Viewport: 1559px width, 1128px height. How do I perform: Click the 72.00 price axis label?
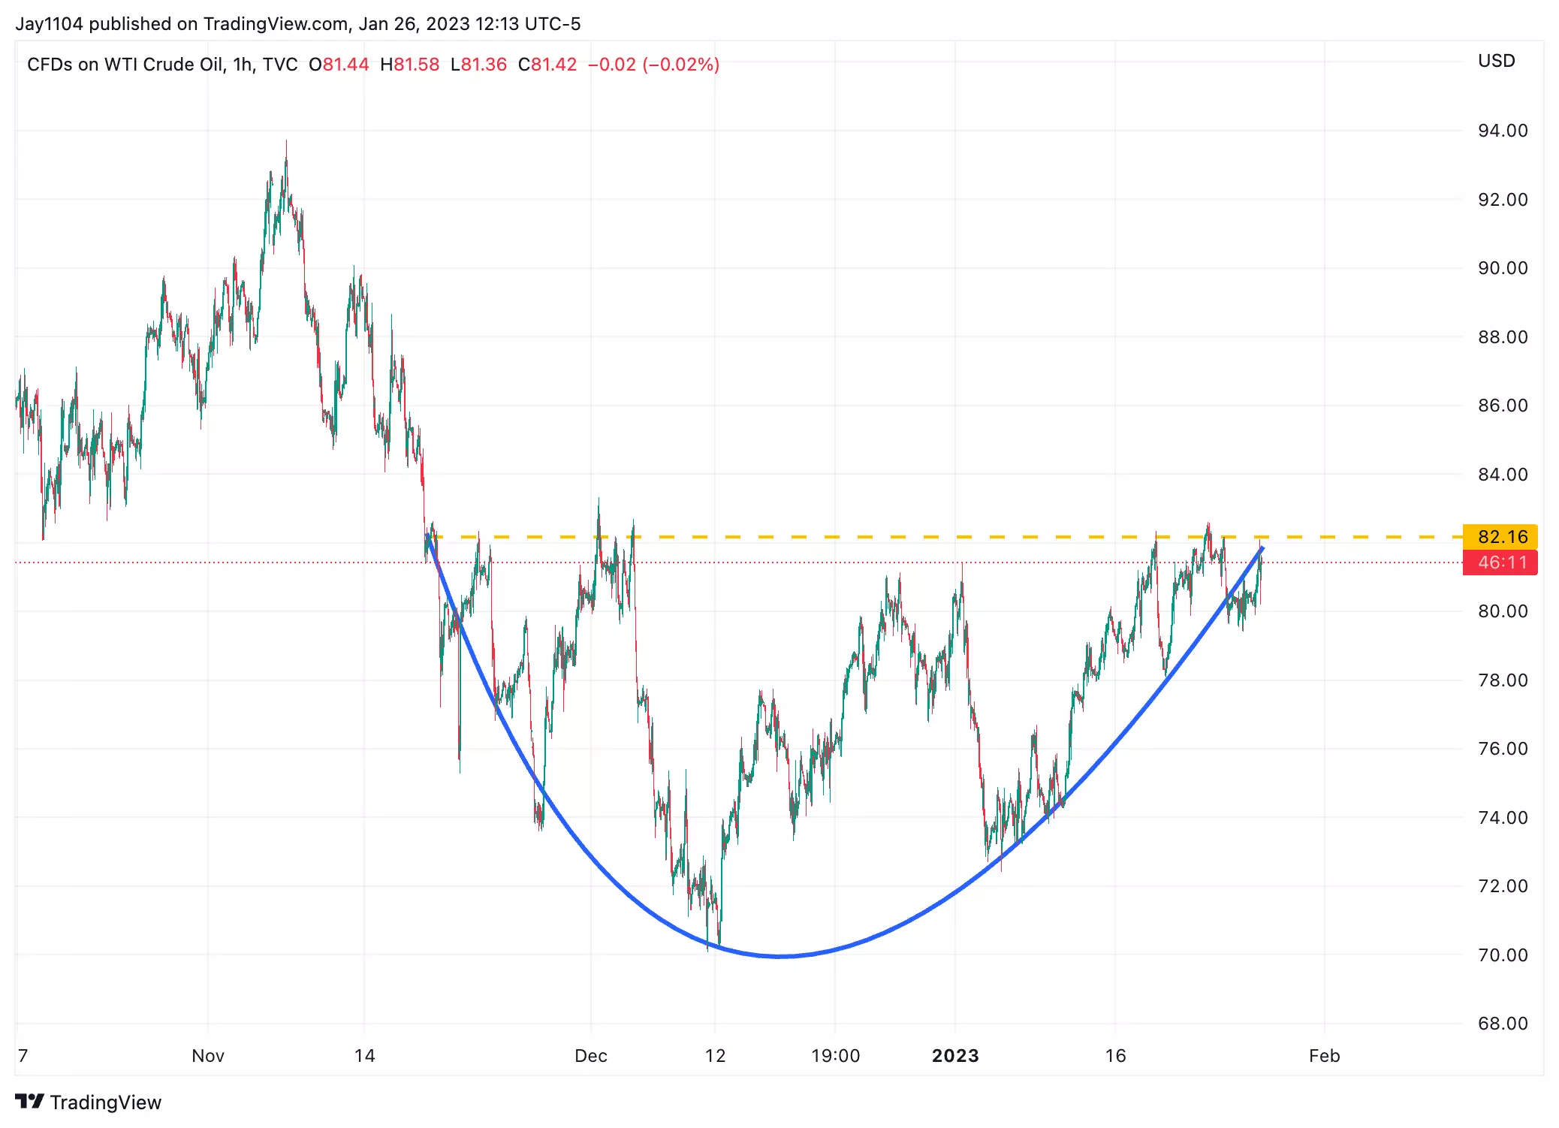tap(1503, 886)
